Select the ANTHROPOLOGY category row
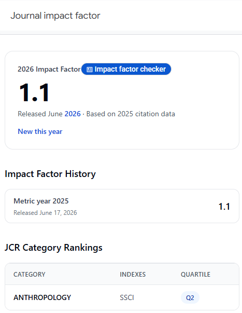Image resolution: width=242 pixels, height=313 pixels. click(x=122, y=297)
